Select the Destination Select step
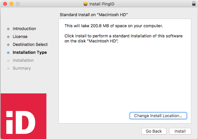 point(30,45)
